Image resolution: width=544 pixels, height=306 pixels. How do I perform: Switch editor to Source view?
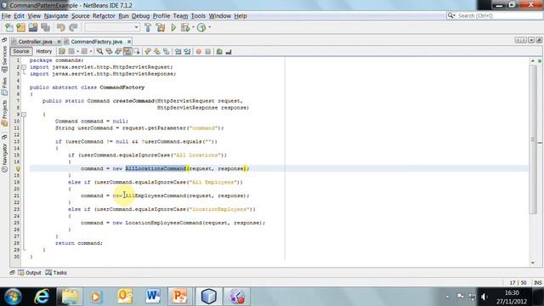click(20, 51)
